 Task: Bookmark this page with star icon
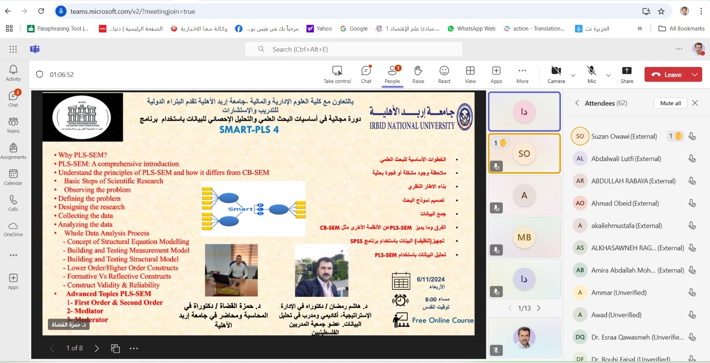coord(661,11)
